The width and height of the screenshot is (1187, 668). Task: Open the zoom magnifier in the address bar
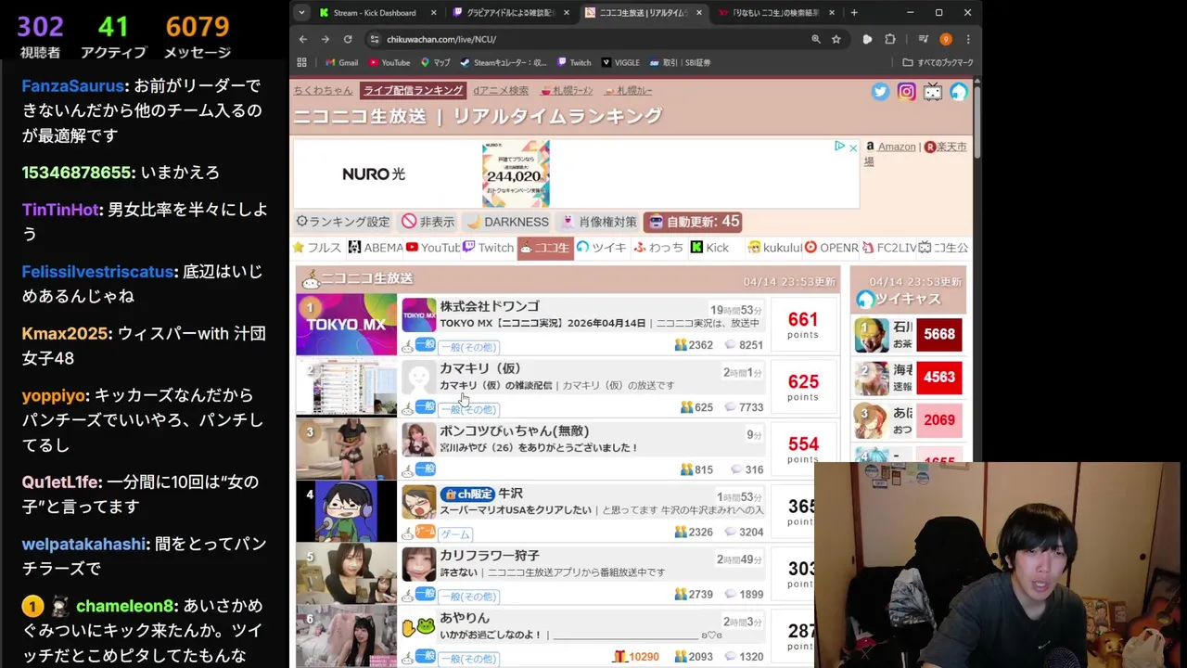pos(816,39)
